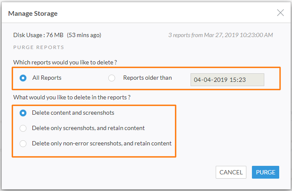Click the Delete only screenshots, retain content label
This screenshot has height=191, width=292.
click(x=88, y=128)
